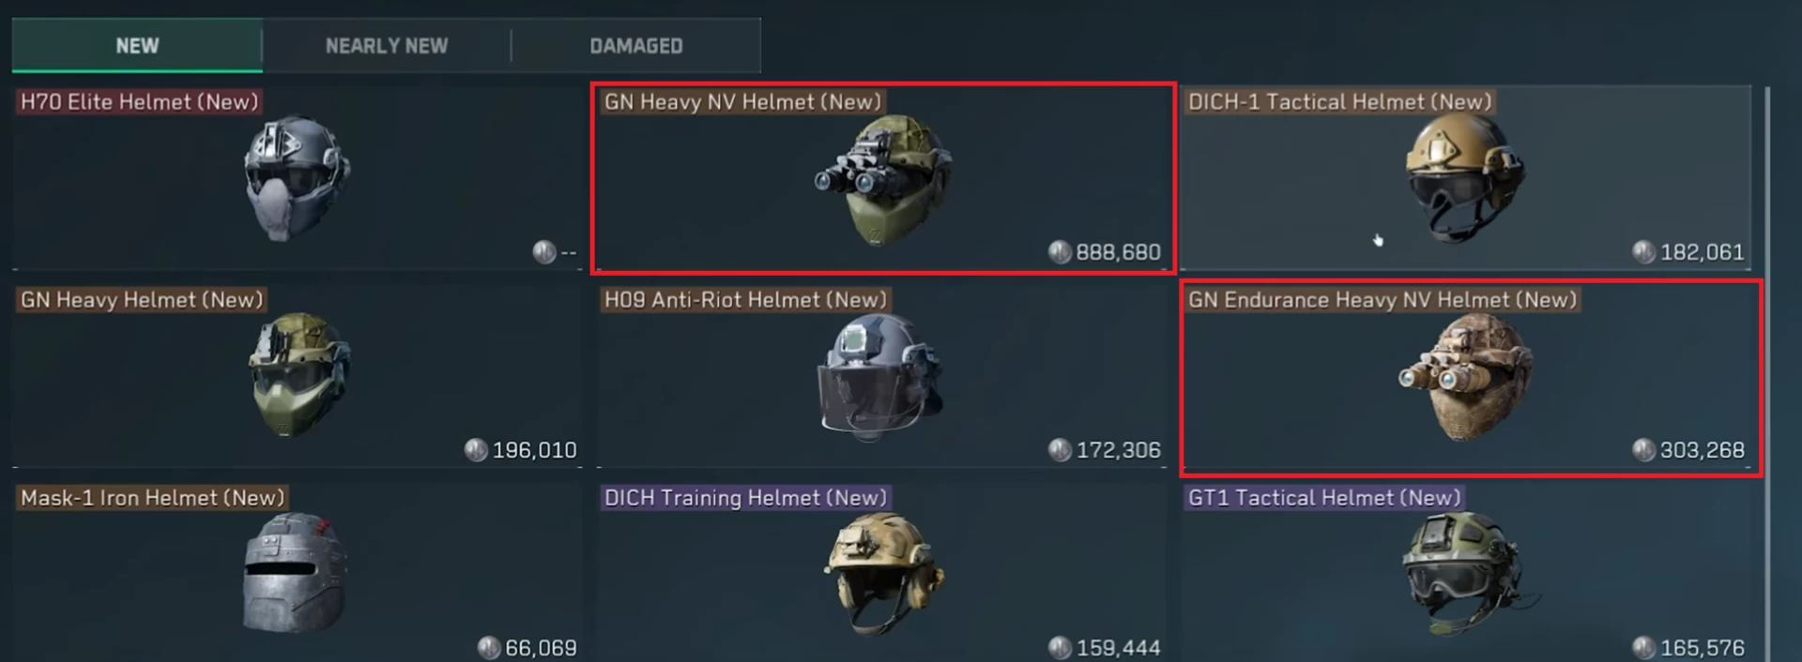Switch to the NEW condition tab
The height and width of the screenshot is (662, 1802).
tap(137, 46)
